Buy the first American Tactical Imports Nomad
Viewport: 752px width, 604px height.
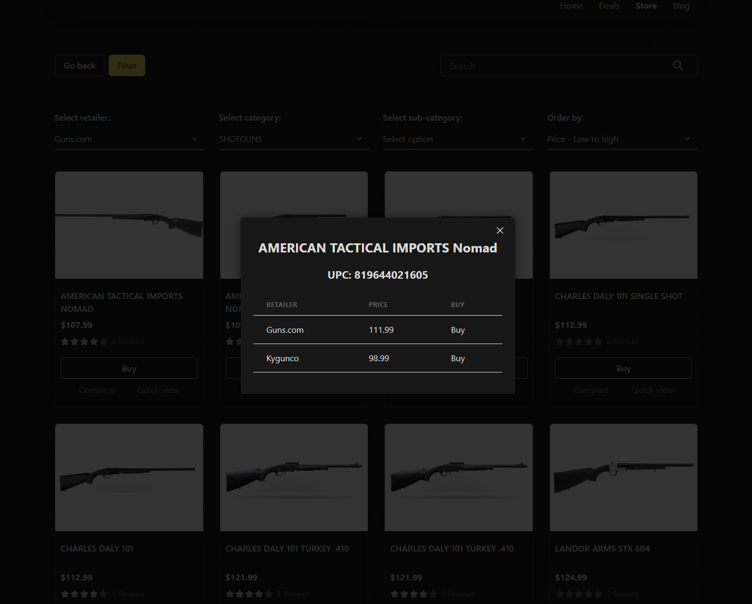(x=129, y=368)
